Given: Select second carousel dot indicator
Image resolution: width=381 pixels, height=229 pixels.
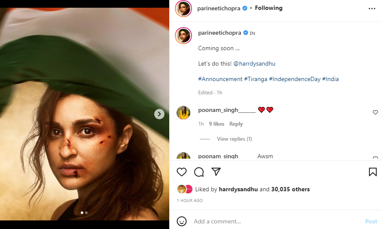Looking at the screenshot, I should point(86,212).
